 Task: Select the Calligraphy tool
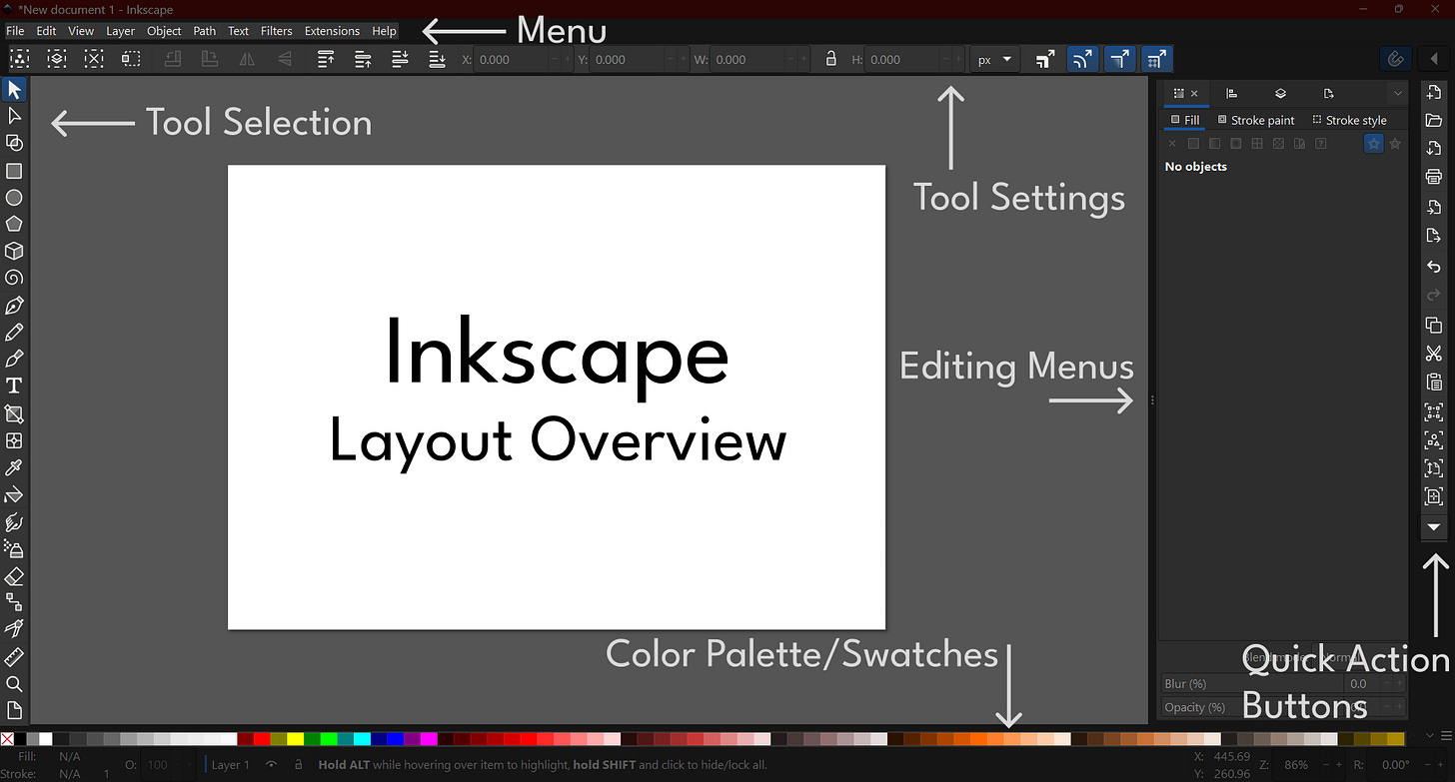[14, 359]
